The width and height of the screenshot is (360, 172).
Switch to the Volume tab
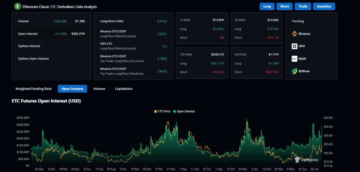[x=99, y=89]
